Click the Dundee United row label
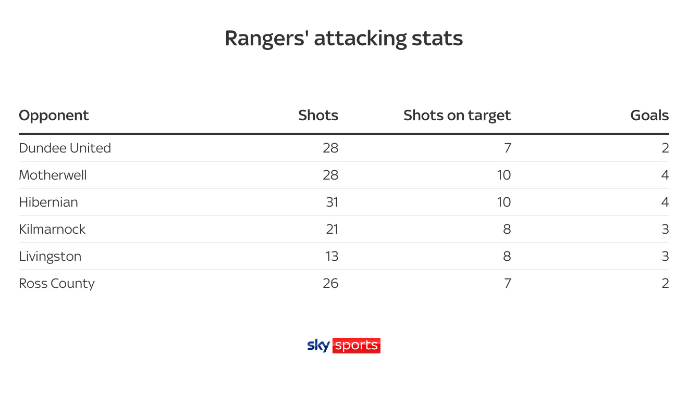Screen dimensions: 700x393 (x=65, y=148)
